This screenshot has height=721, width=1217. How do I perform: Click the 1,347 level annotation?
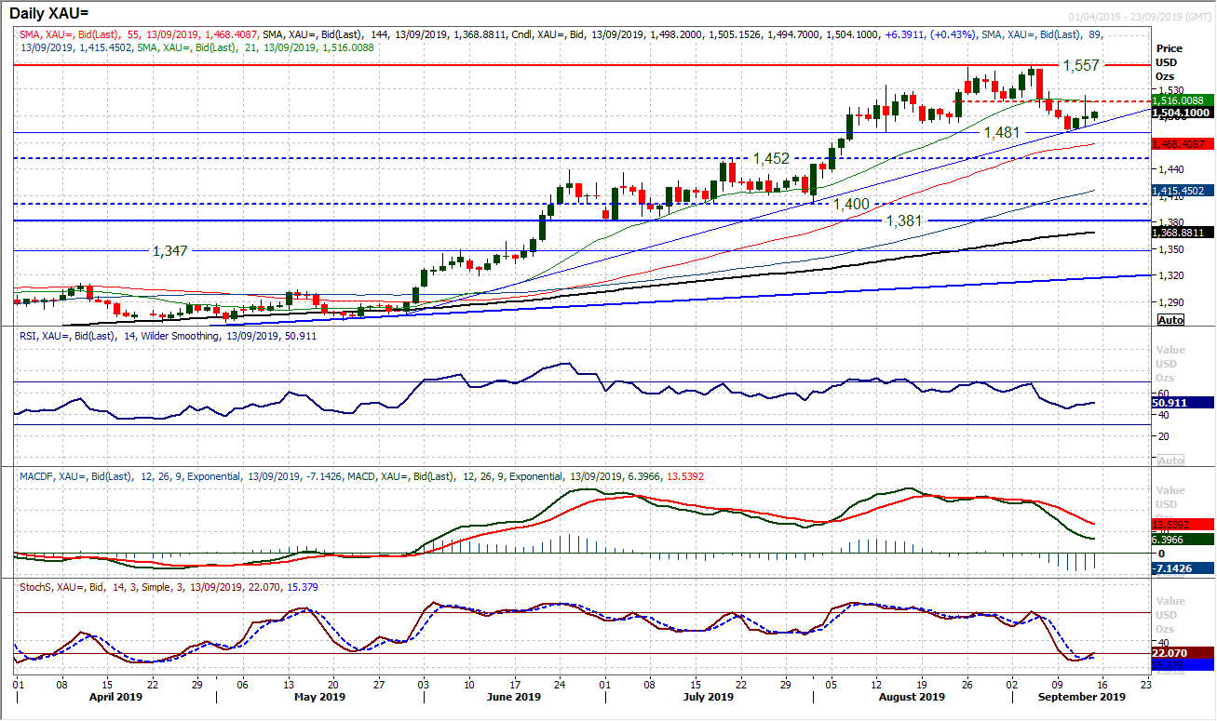[172, 251]
